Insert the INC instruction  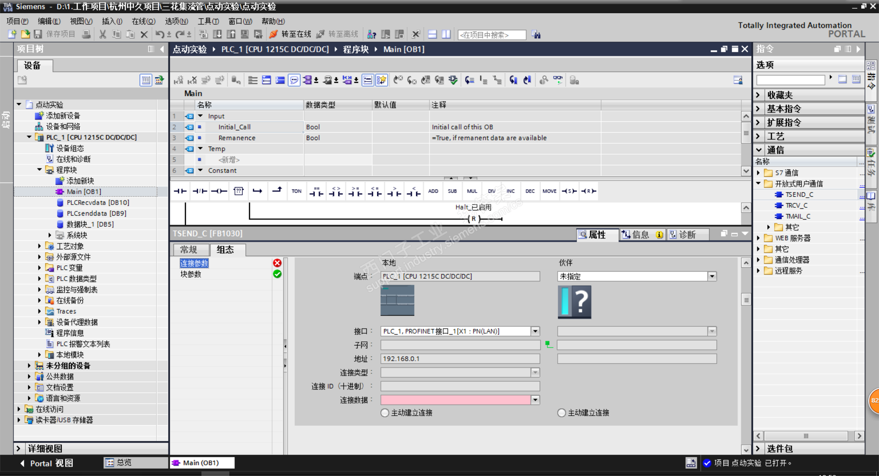click(510, 191)
